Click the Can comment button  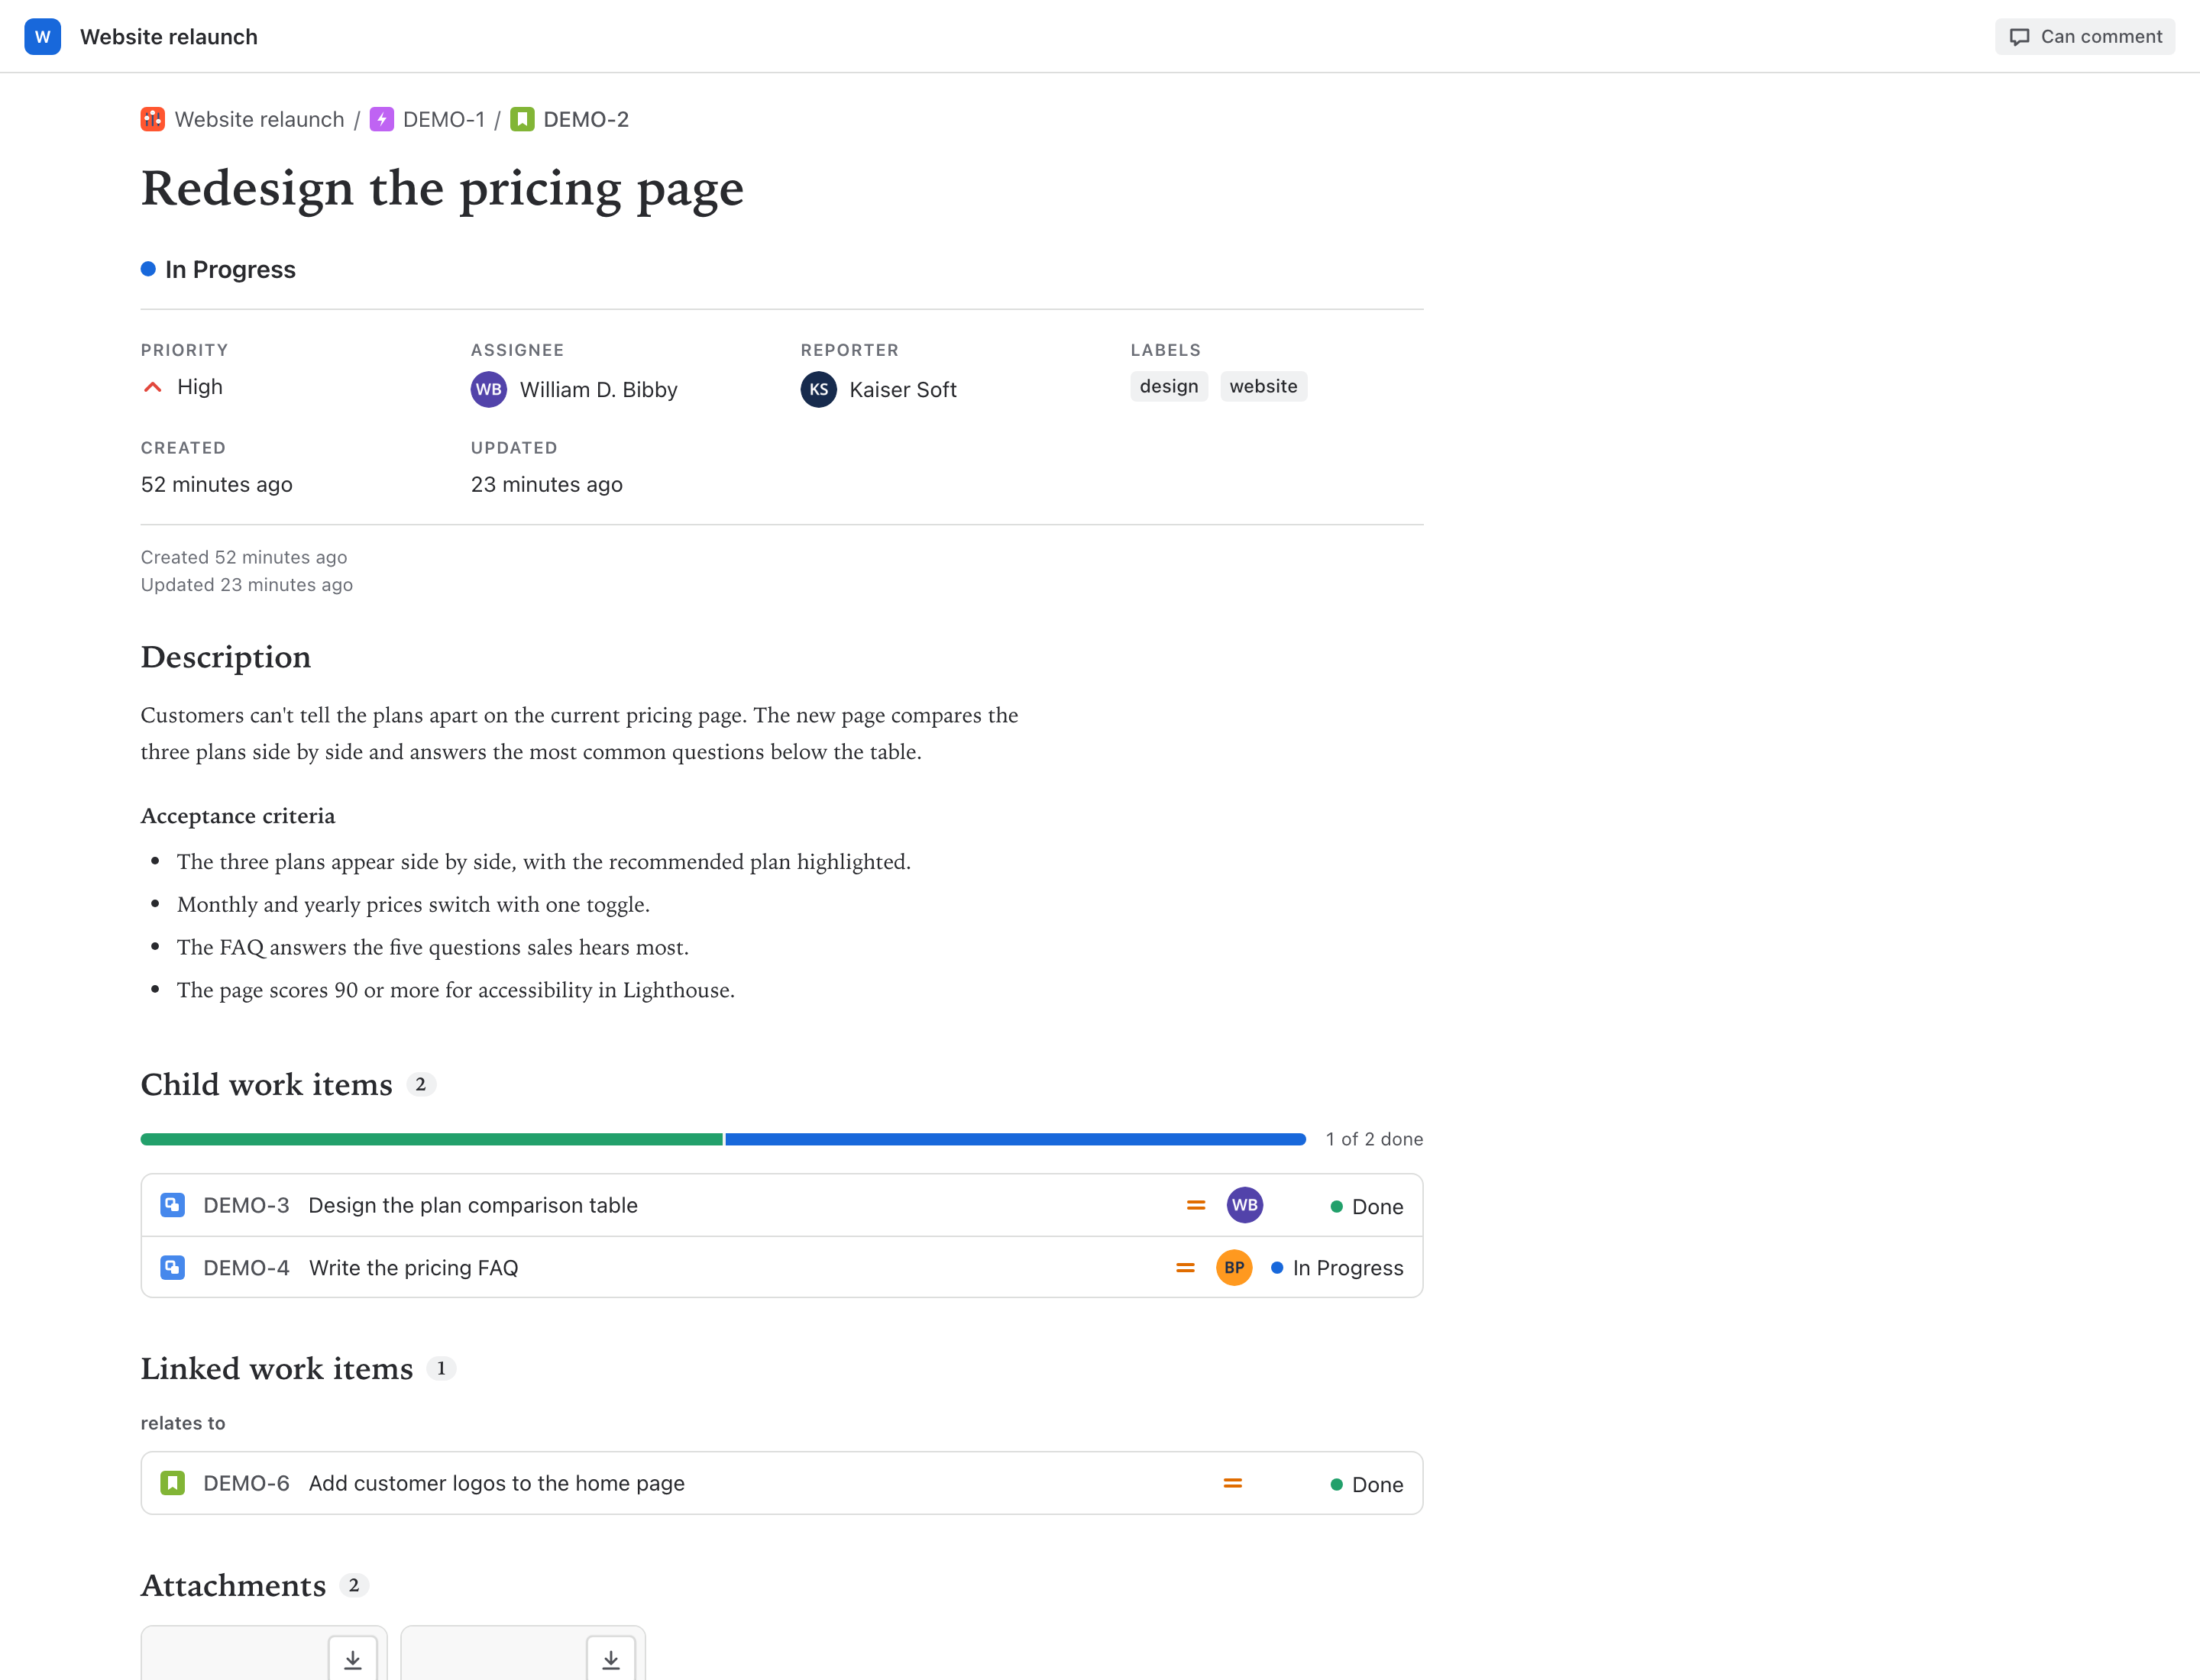[x=2085, y=37]
